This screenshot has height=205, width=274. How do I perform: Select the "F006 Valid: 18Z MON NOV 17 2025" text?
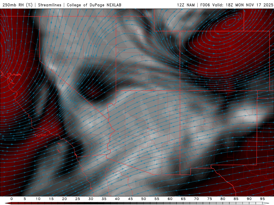(237, 5)
